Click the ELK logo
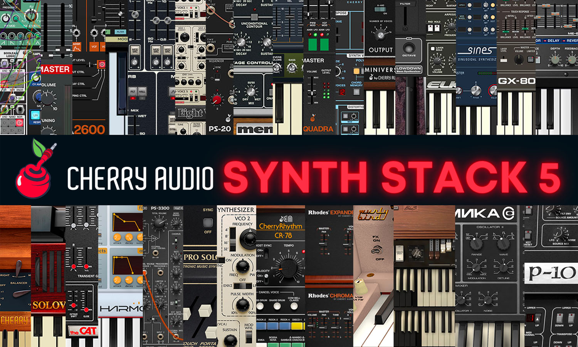The width and height of the screenshot is (578, 347). 441,85
